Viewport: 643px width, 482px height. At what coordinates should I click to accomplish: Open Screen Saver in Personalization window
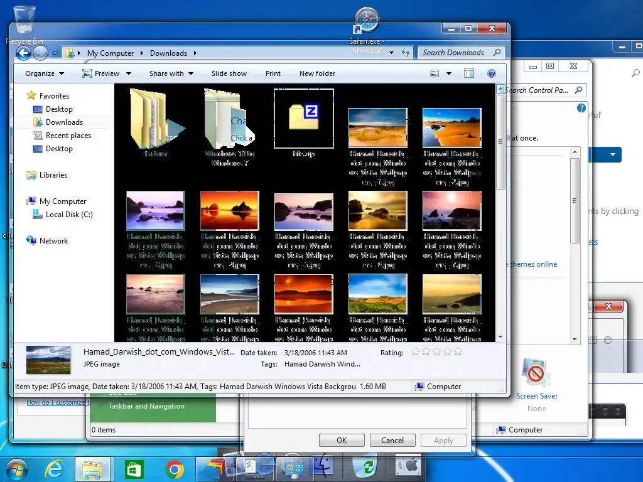click(x=537, y=385)
